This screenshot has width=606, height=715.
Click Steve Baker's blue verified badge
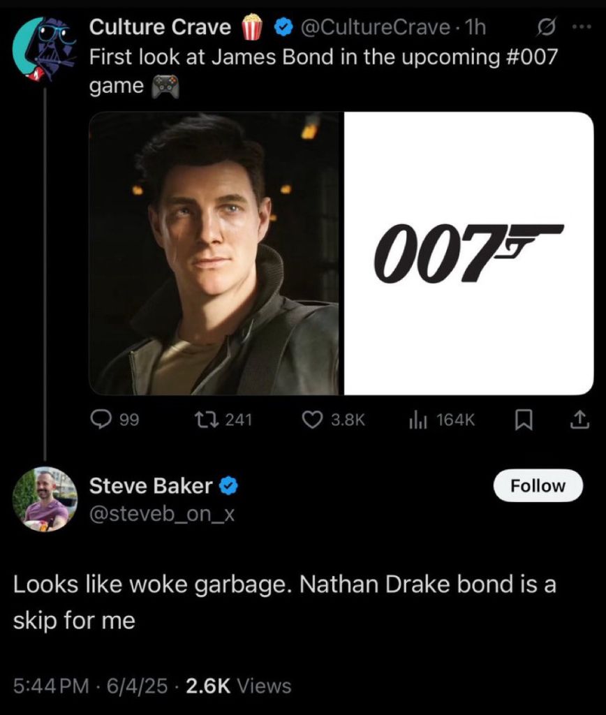click(232, 485)
